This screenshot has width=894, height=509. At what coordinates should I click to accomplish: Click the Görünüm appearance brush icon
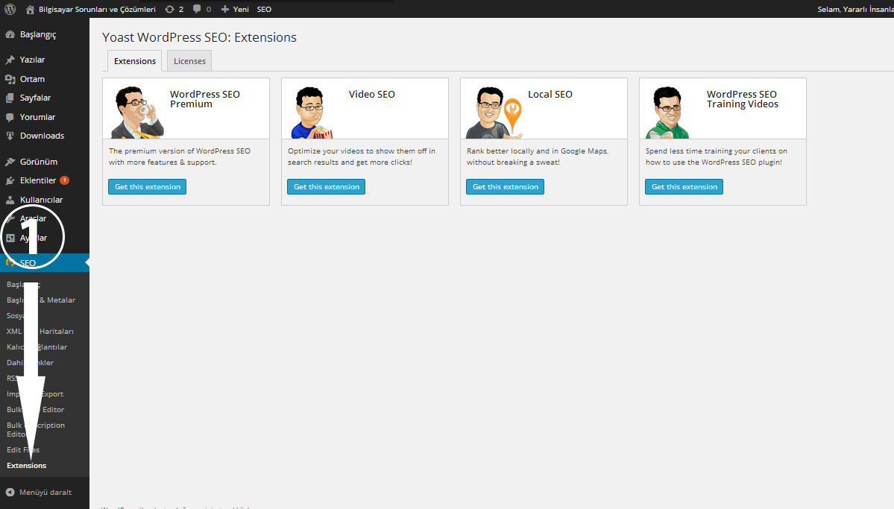point(10,162)
